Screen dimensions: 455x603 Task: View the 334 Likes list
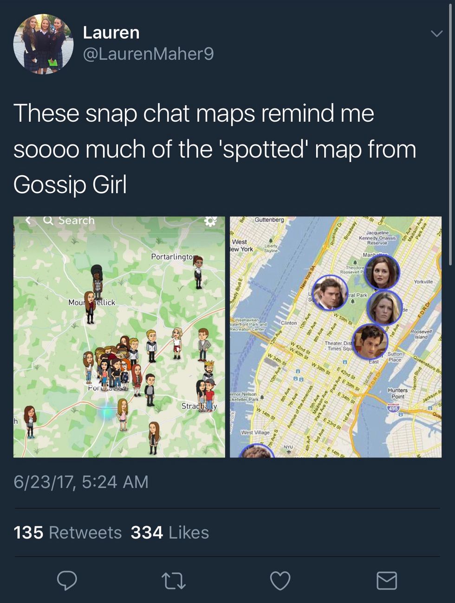click(170, 532)
